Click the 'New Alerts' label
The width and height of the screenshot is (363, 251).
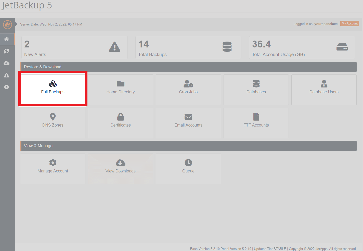[35, 55]
